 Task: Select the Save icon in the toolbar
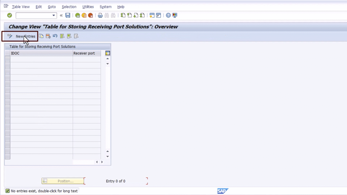[x=67, y=15]
